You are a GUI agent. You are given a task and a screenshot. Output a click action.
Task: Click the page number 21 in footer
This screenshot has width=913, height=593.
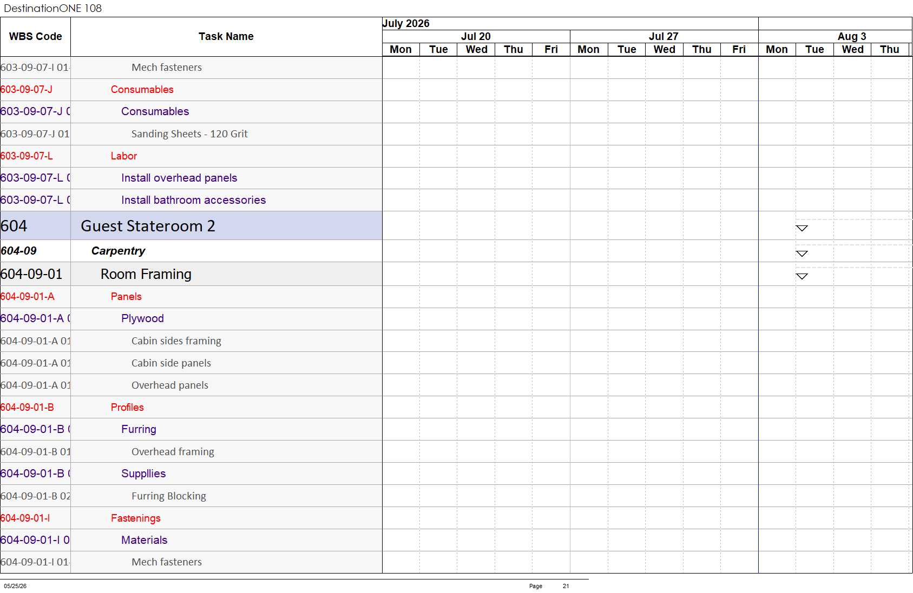pyautogui.click(x=566, y=586)
